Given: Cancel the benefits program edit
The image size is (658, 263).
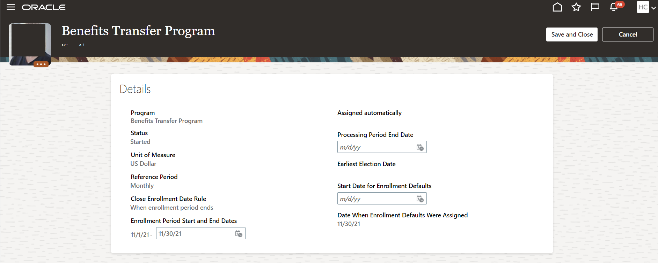Looking at the screenshot, I should pos(628,34).
